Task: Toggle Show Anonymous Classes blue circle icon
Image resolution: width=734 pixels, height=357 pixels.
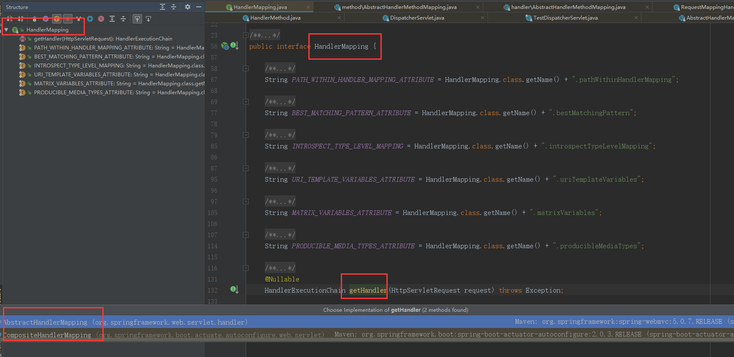Action: pyautogui.click(x=90, y=19)
